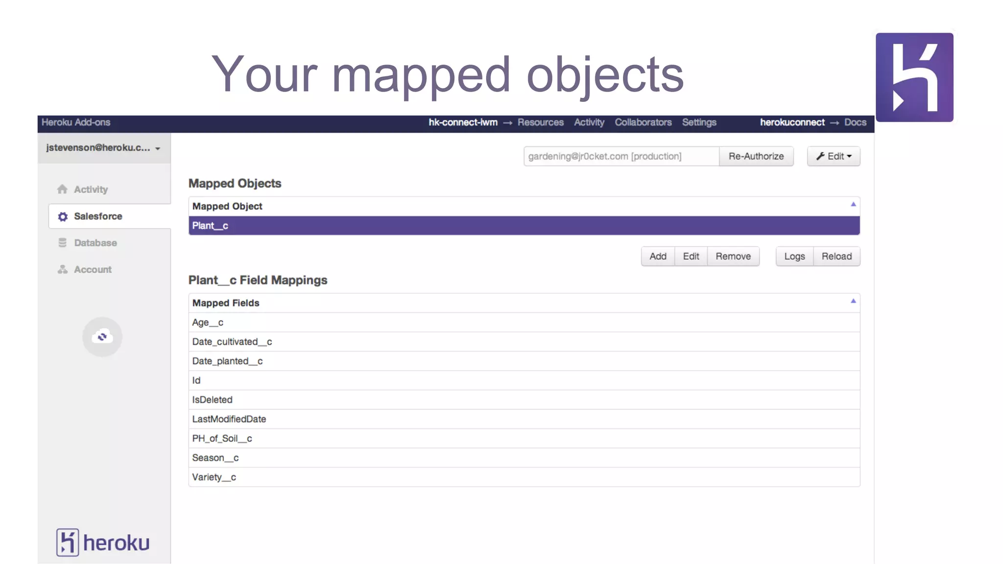Click the herokuconnect link in top bar
Screen dimensions: 1003x564
click(792, 122)
